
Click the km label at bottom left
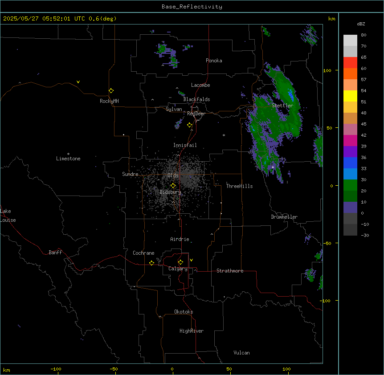[7, 370]
